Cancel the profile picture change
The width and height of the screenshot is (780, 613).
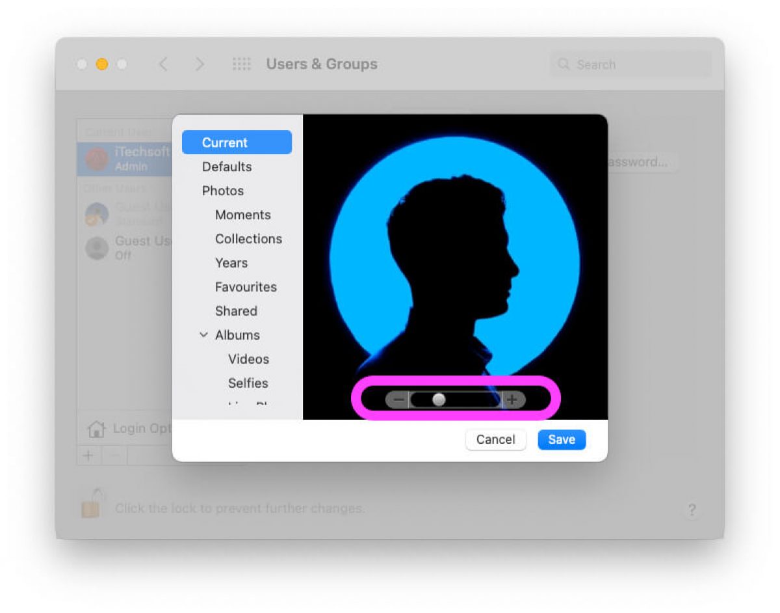click(x=495, y=439)
